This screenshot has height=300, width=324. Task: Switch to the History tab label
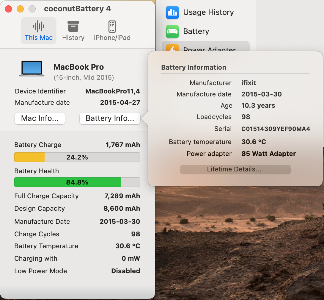73,38
